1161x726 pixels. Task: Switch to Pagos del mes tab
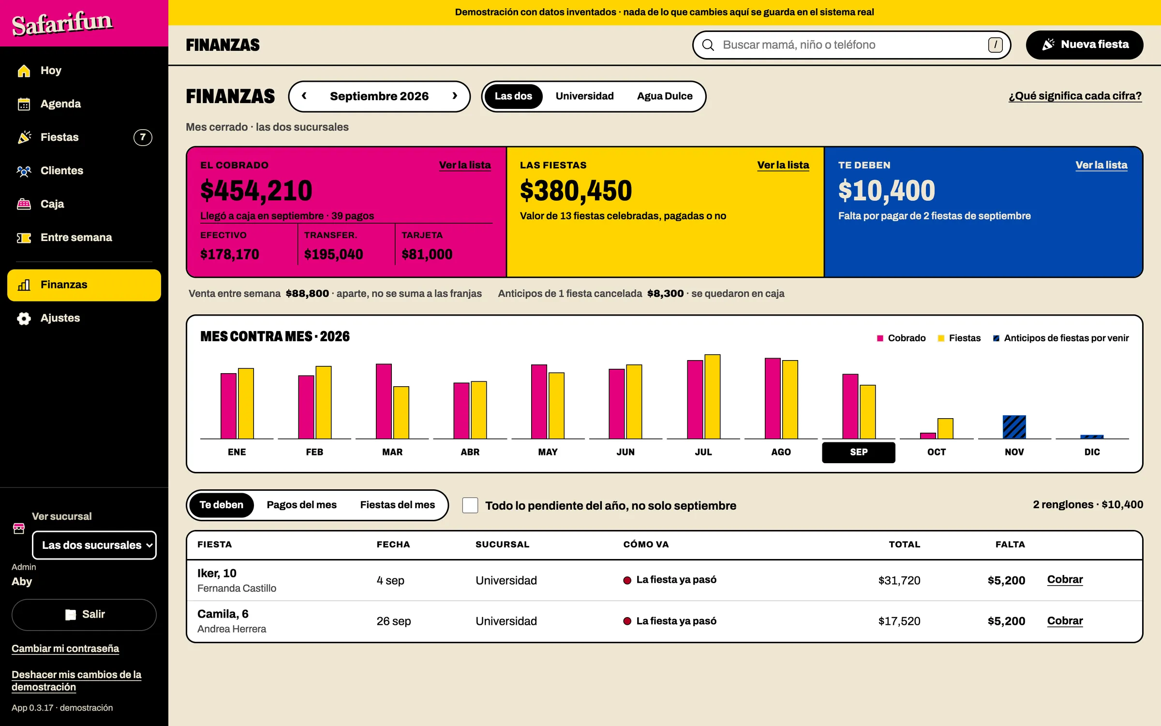pos(301,505)
